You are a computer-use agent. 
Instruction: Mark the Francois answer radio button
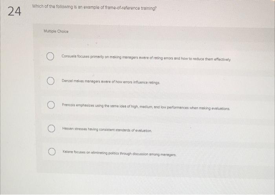tap(51, 105)
